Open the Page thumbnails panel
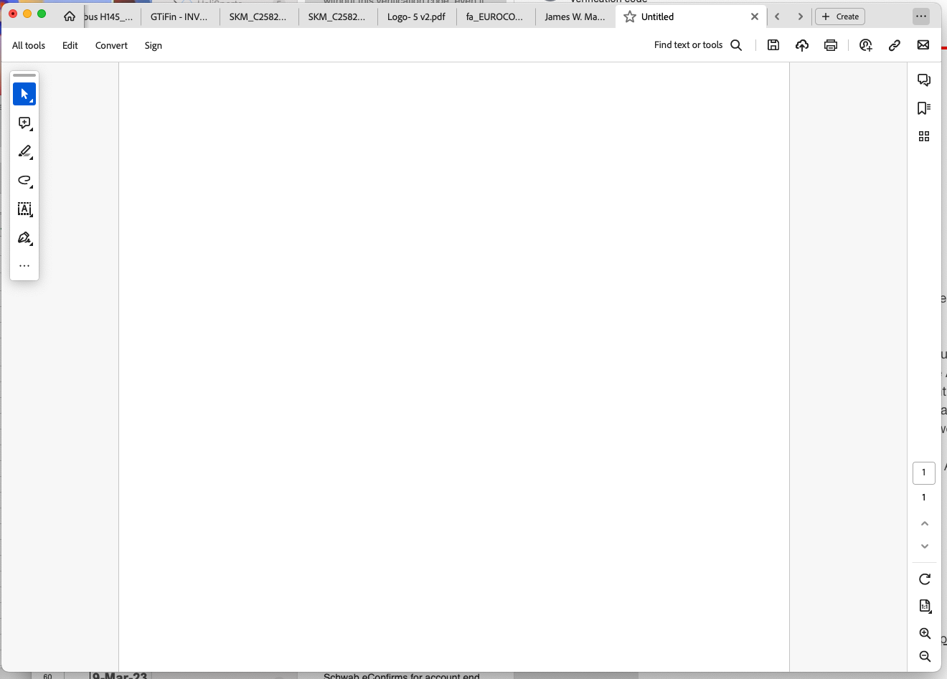Image resolution: width=947 pixels, height=679 pixels. tap(924, 136)
